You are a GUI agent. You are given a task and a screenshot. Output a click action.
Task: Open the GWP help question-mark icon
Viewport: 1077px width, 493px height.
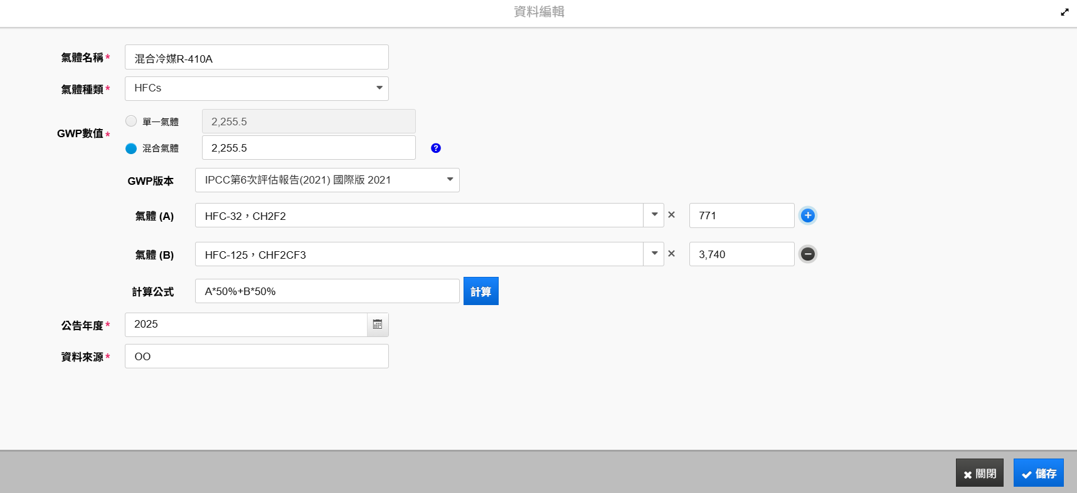click(x=436, y=148)
